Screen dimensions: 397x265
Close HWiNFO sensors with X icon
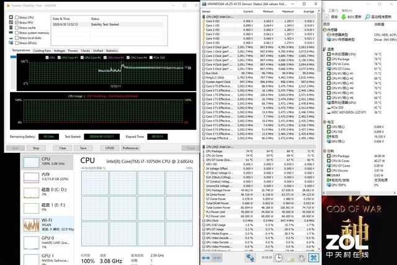pos(313,258)
